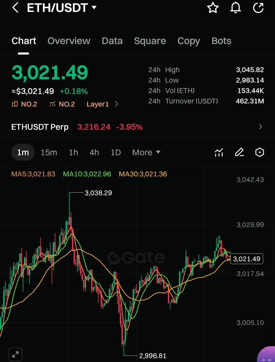This screenshot has width=275, height=362.
Task: Open the Data tab
Action: tap(112, 41)
